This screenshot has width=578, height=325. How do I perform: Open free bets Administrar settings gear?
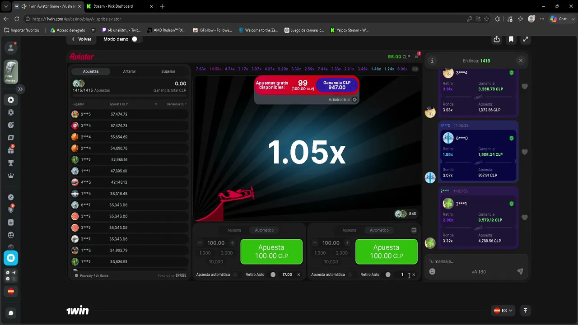[x=354, y=100]
